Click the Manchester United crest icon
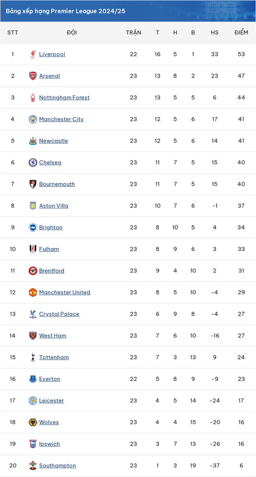The height and width of the screenshot is (477, 256). click(33, 292)
